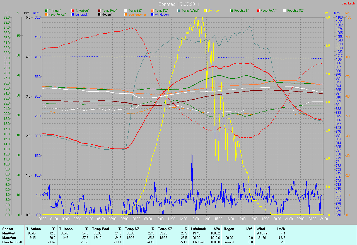
Task: Click the teal Temp. Wind legend swatch
Action: coord(178,11)
